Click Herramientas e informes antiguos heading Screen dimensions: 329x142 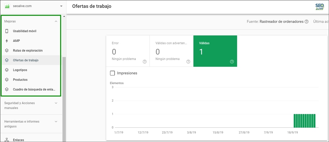(22, 124)
